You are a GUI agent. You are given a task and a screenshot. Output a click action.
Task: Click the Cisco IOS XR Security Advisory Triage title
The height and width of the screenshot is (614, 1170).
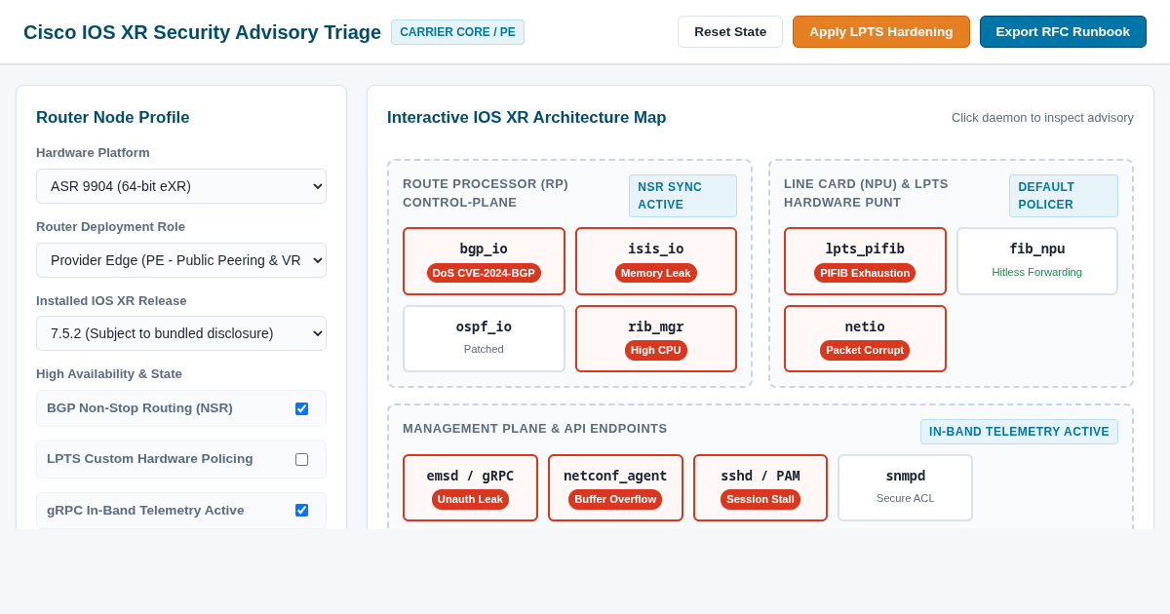coord(202,32)
